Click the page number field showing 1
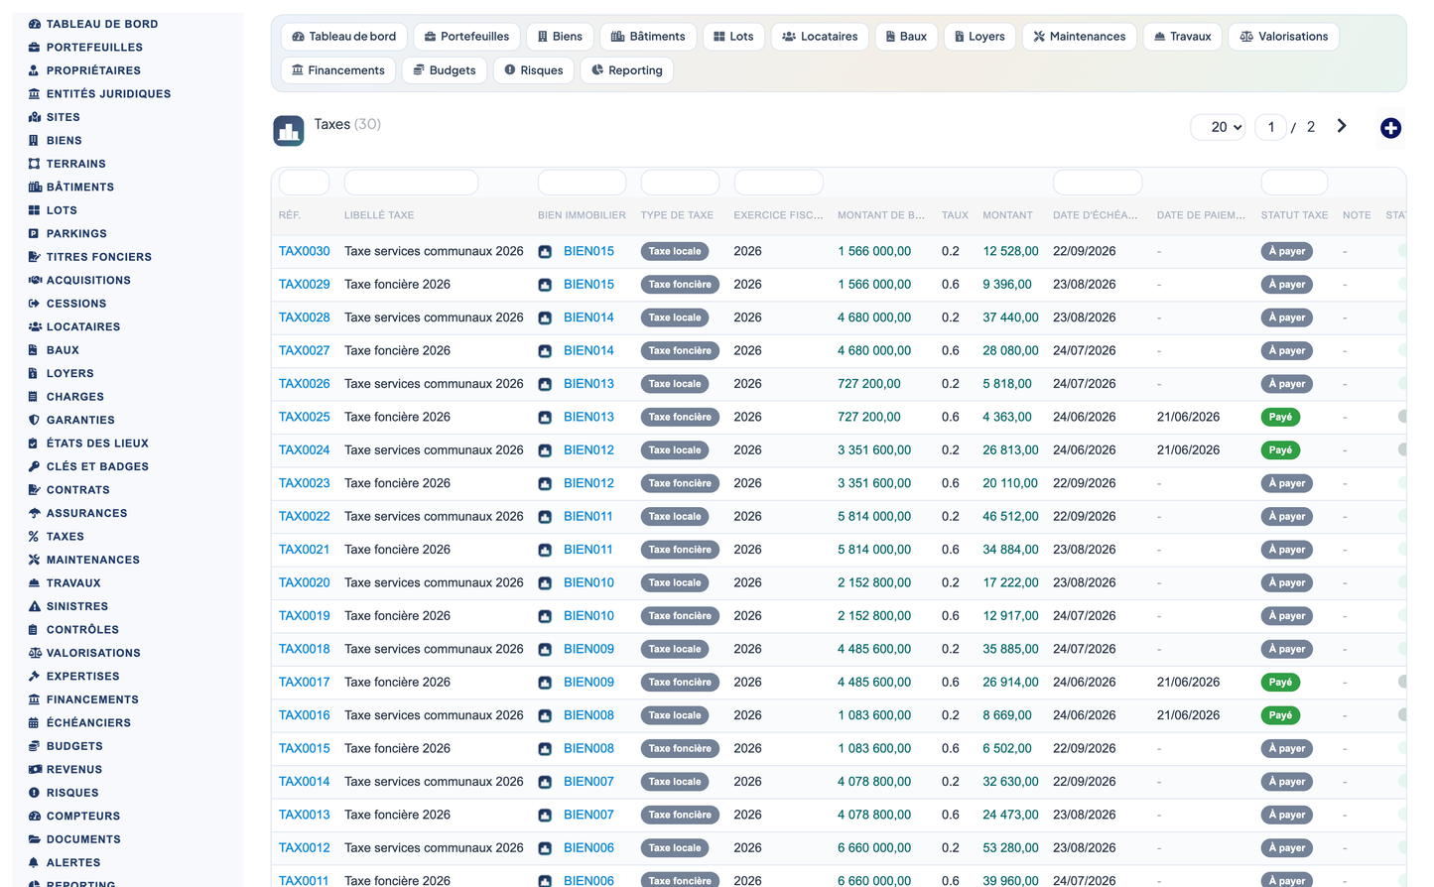Image resolution: width=1434 pixels, height=887 pixels. 1270,127
